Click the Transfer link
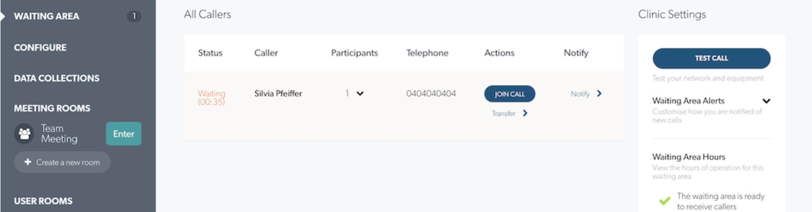Viewport: 812px width, 212px height. coord(504,114)
